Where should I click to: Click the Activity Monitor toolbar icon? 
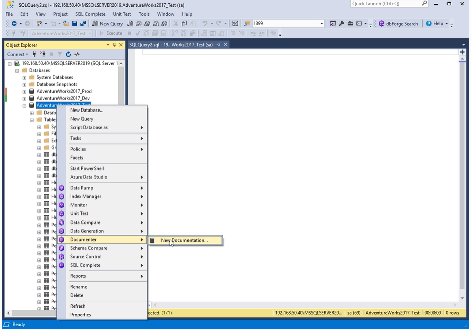(235, 24)
